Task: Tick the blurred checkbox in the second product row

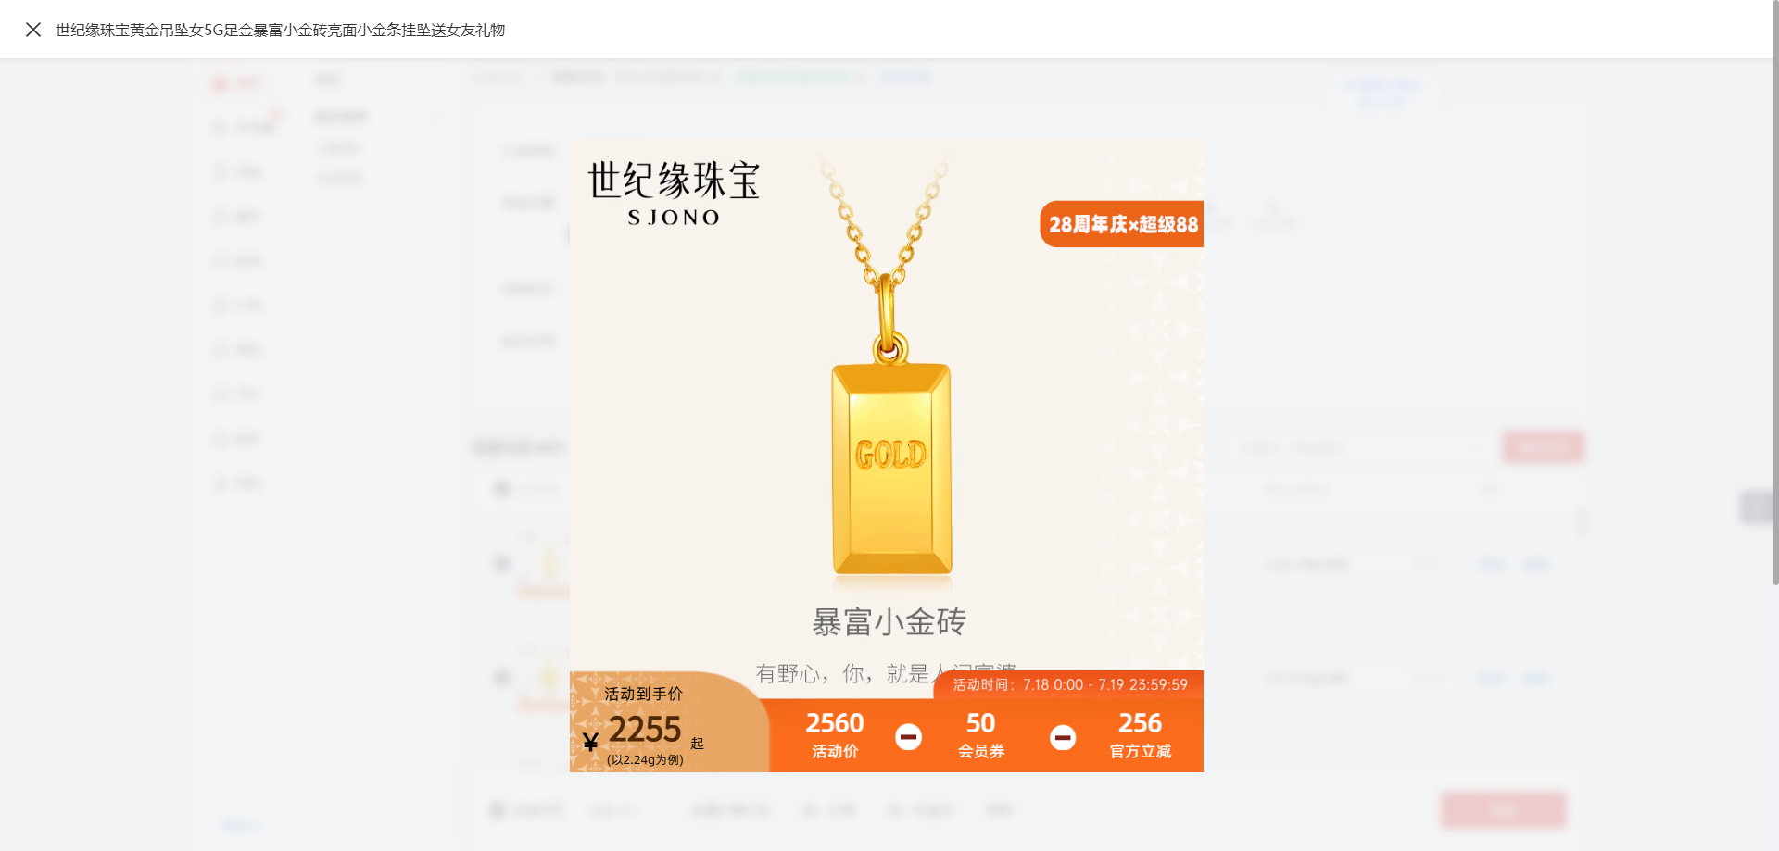Action: (502, 678)
